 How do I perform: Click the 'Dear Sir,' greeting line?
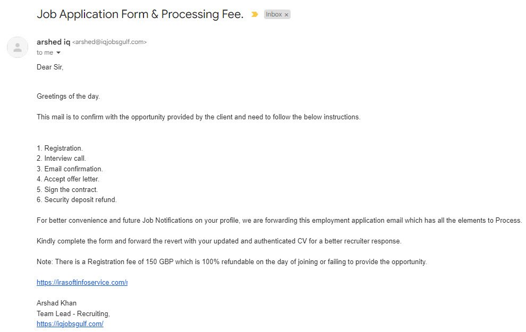click(x=50, y=67)
